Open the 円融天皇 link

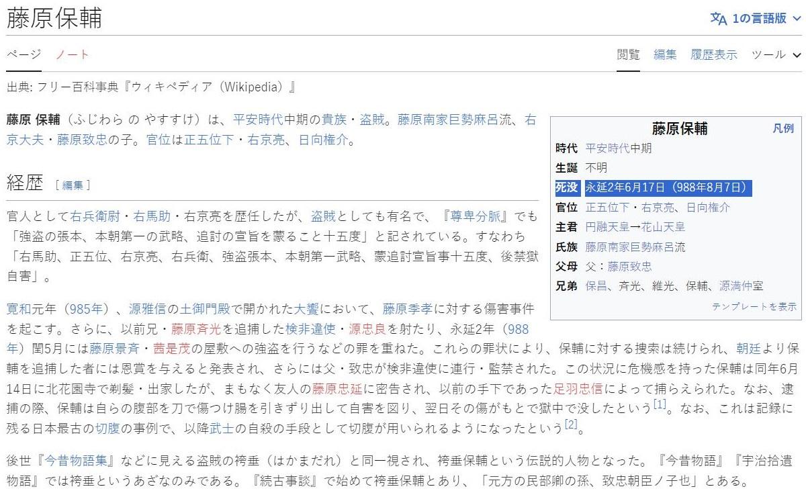click(608, 227)
